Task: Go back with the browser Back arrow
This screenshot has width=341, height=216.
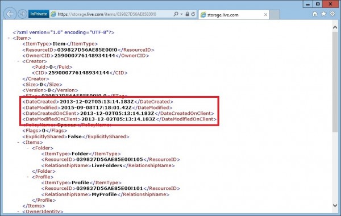Action: (x=10, y=14)
